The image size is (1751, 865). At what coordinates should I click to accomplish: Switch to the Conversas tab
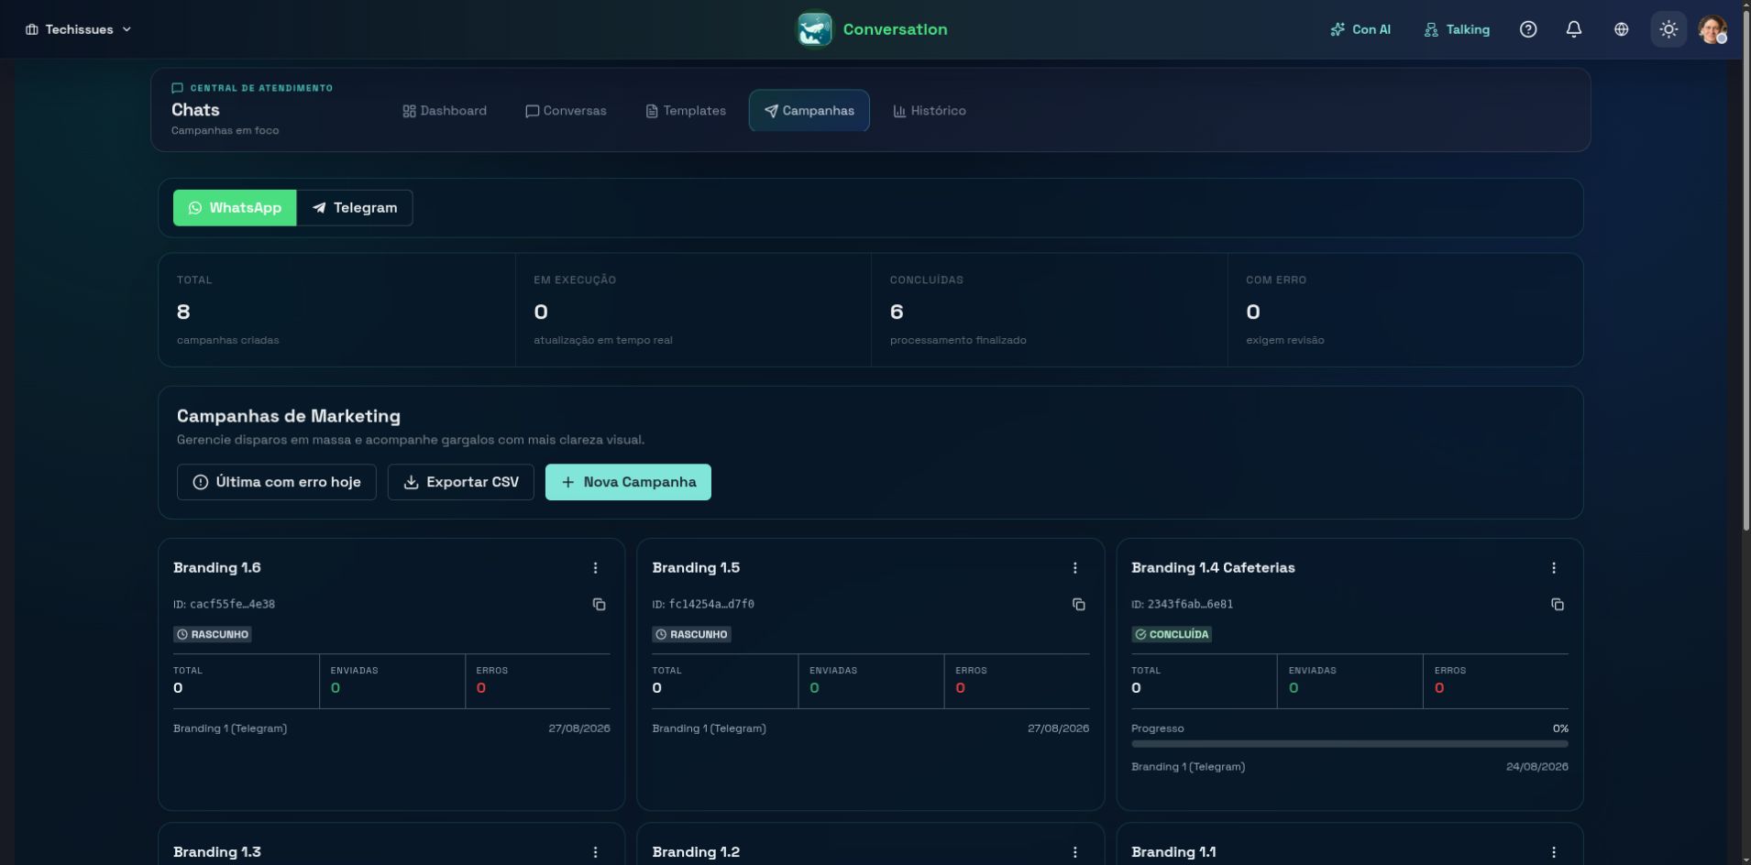point(566,111)
